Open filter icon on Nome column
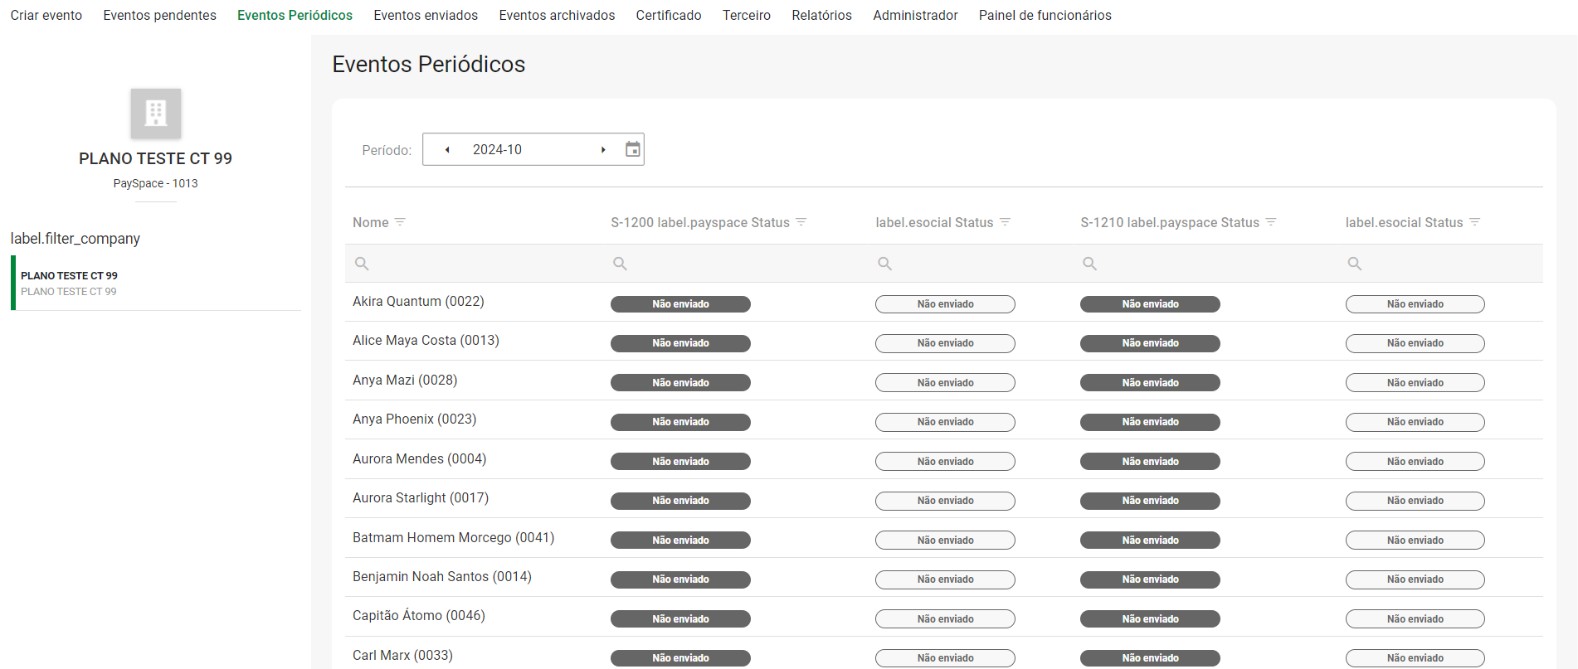Screen dimensions: 1578x669 coord(400,222)
